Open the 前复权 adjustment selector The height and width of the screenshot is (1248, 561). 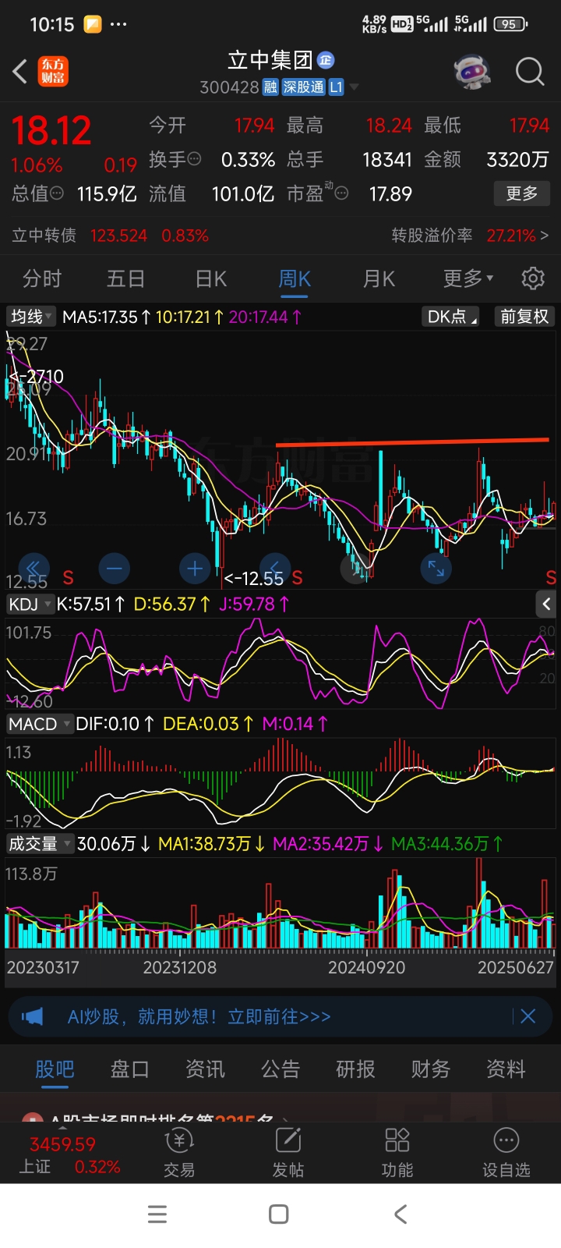pos(525,317)
